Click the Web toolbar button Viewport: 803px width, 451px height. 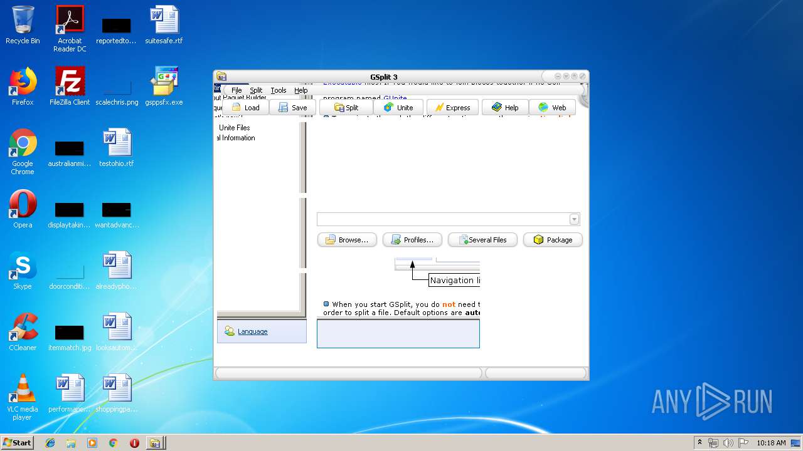(552, 108)
